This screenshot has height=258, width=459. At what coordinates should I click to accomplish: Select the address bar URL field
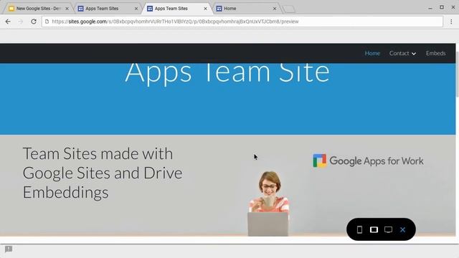pyautogui.click(x=242, y=21)
